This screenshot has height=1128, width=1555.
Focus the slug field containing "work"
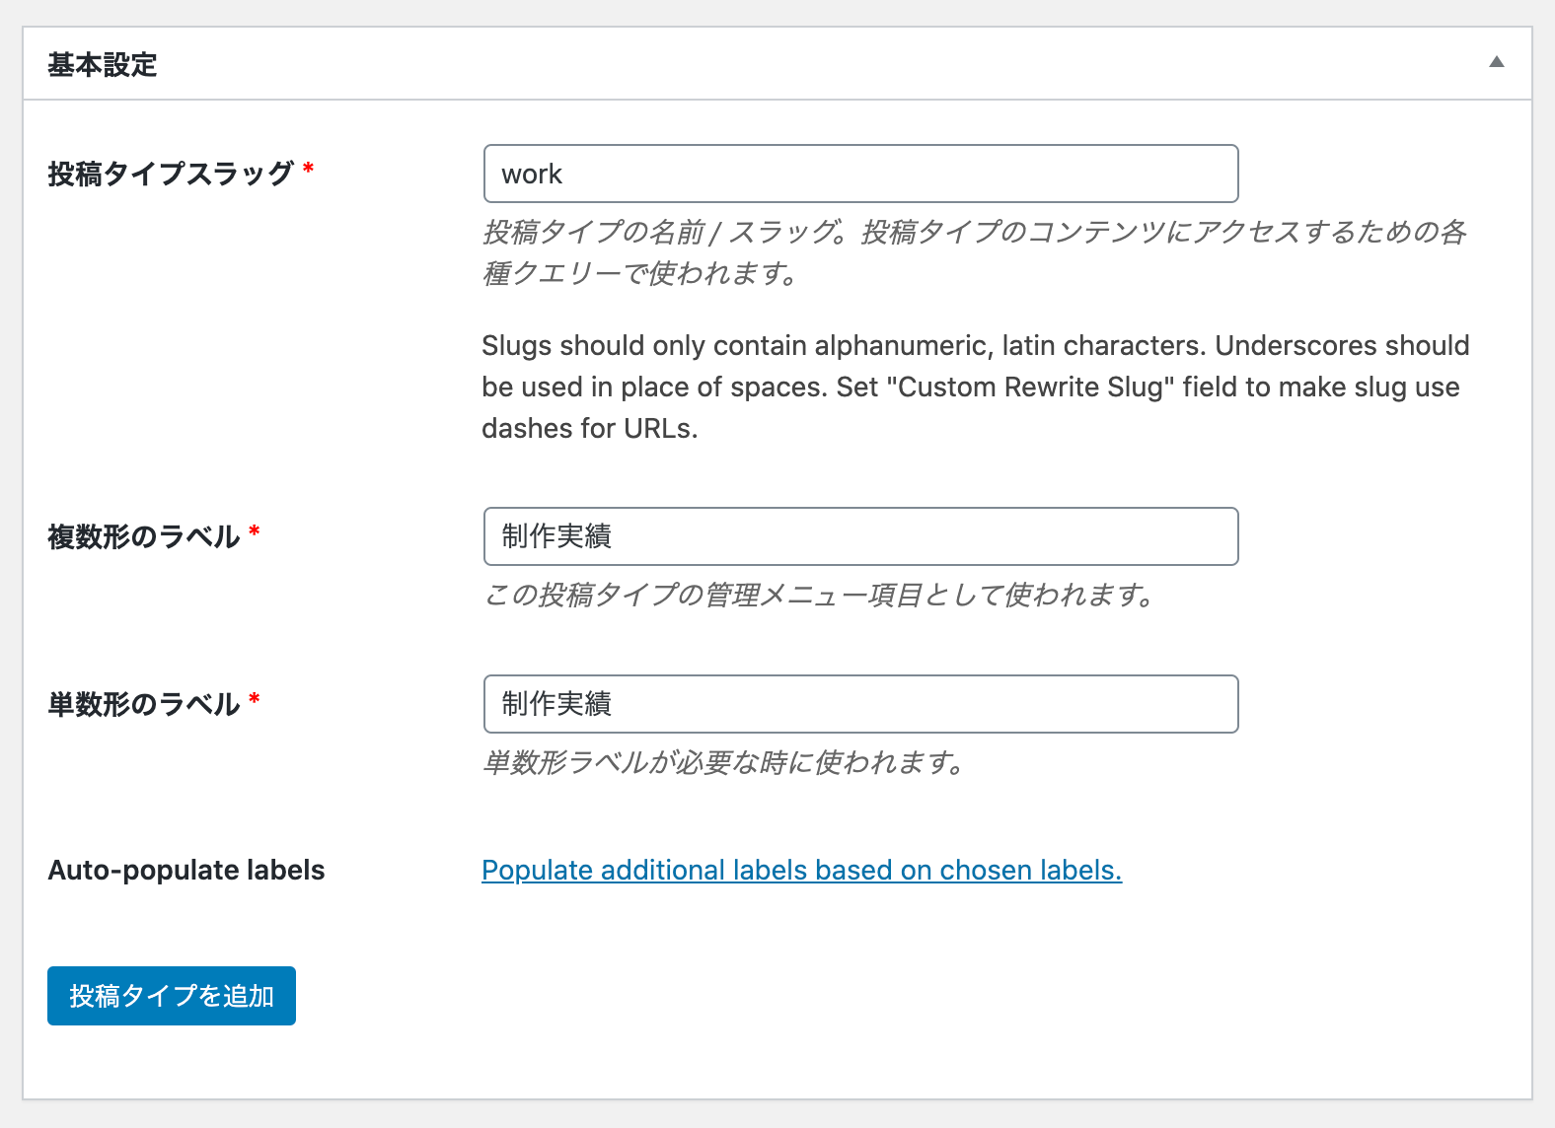coord(860,174)
